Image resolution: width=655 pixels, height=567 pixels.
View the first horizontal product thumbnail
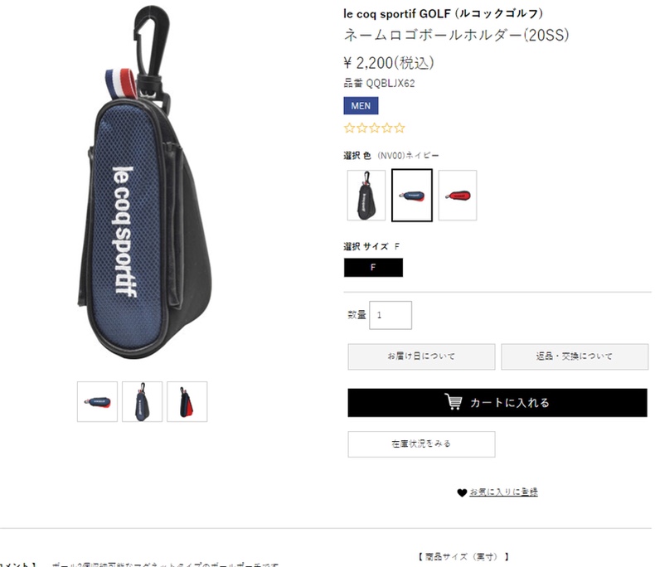(x=97, y=402)
